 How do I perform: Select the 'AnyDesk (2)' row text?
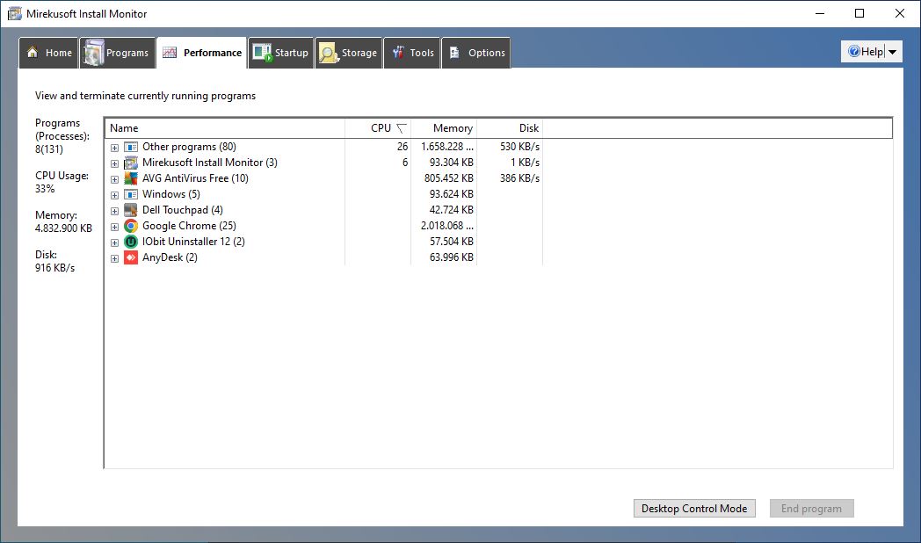tap(170, 257)
